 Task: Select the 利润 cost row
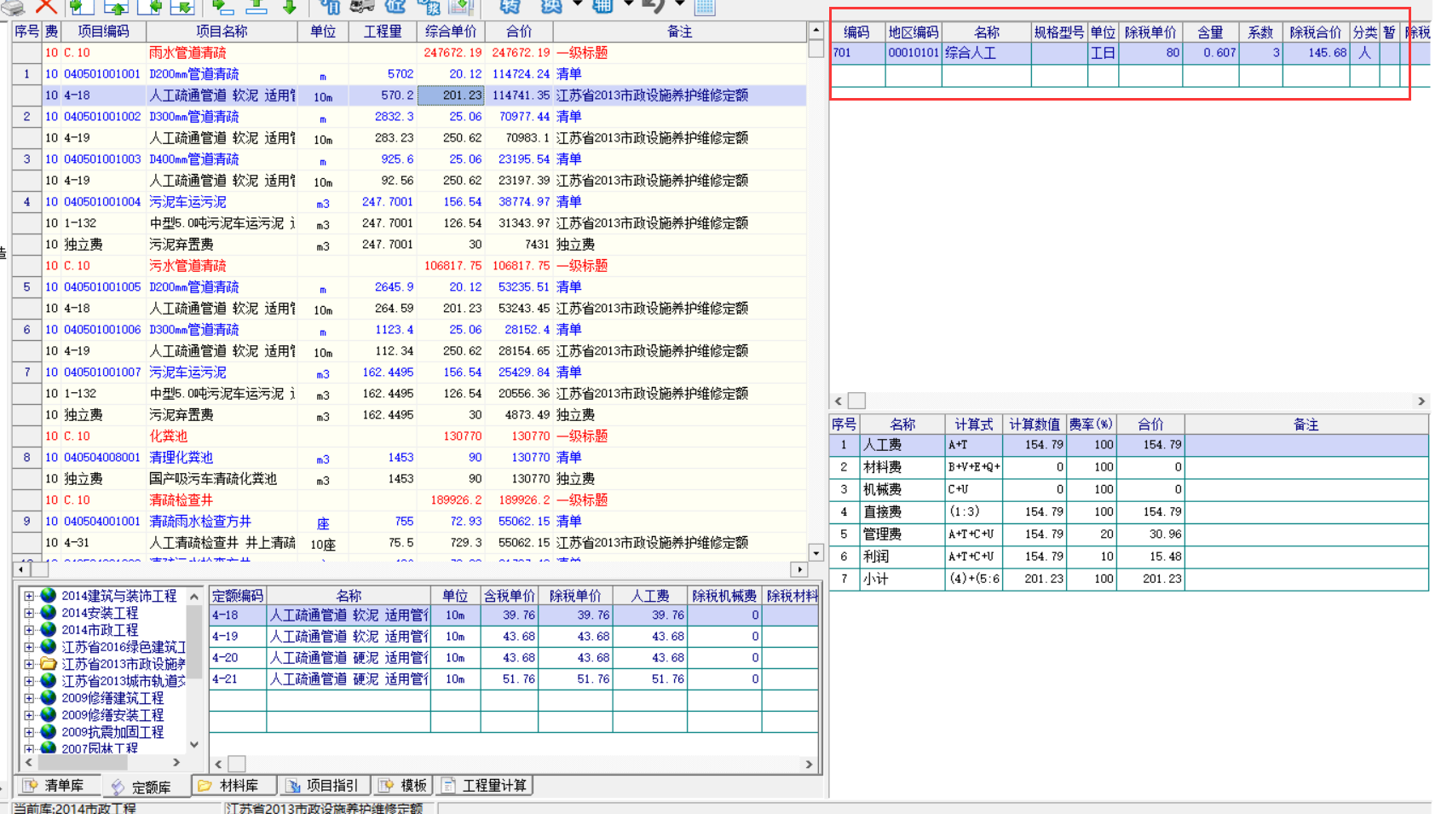coord(1129,557)
